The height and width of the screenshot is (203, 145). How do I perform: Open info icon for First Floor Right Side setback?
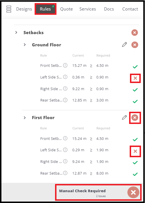[65, 161]
